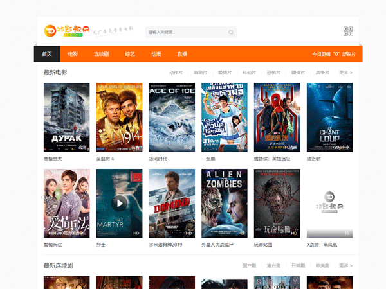Click the 直播 navigation item

[x=182, y=54]
